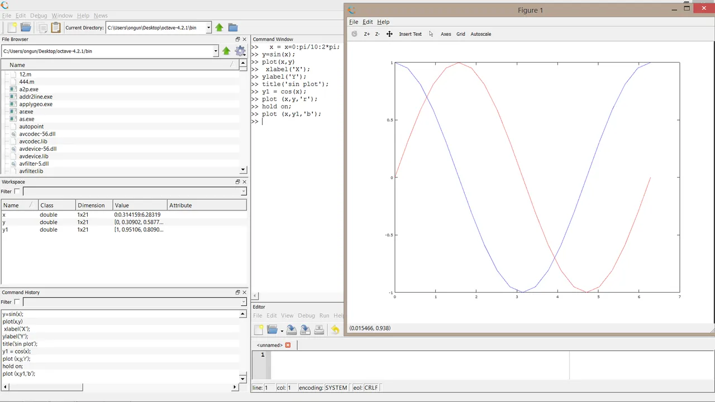
Task: Sort files by Name column header
Action: pyautogui.click(x=120, y=65)
